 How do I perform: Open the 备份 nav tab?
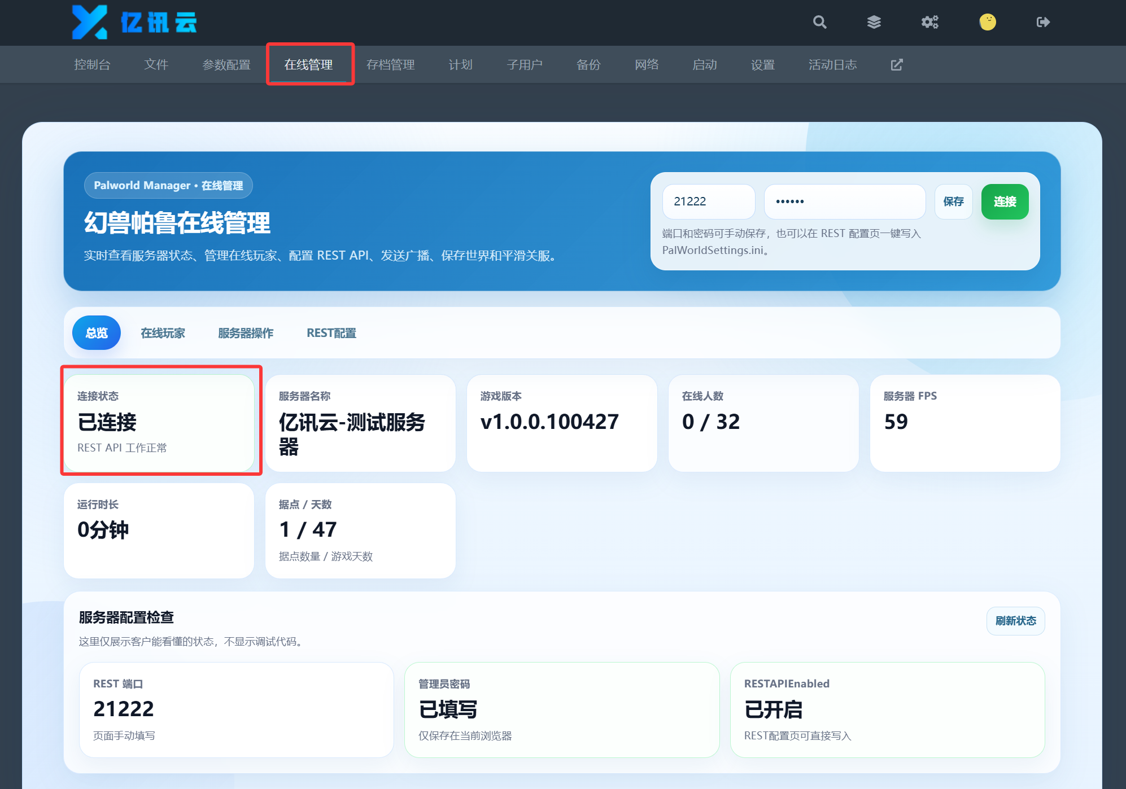588,65
